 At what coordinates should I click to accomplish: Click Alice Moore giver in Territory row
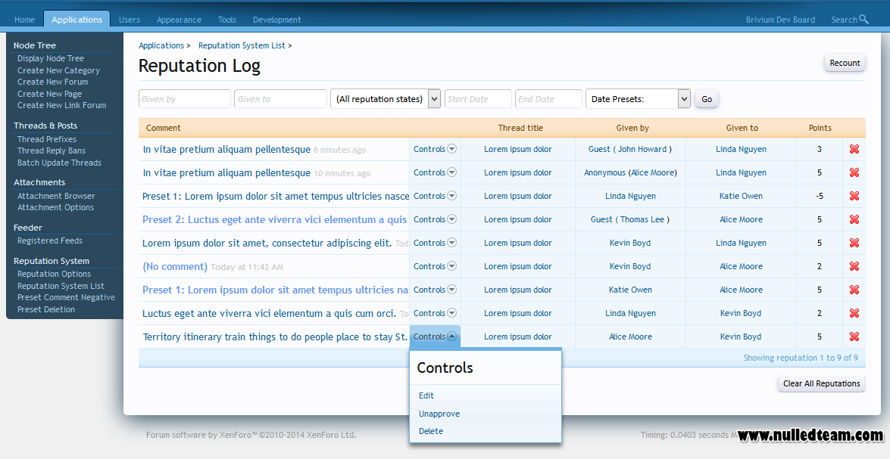pyautogui.click(x=630, y=336)
